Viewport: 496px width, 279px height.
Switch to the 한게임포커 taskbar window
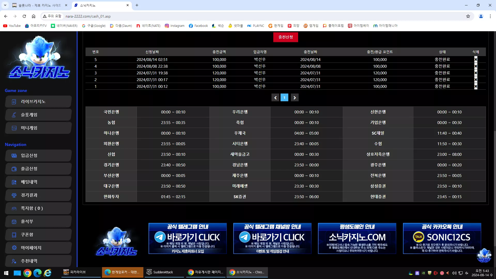[123, 272]
